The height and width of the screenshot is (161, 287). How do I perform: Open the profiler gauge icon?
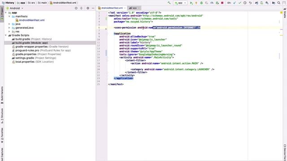pos(212,3)
